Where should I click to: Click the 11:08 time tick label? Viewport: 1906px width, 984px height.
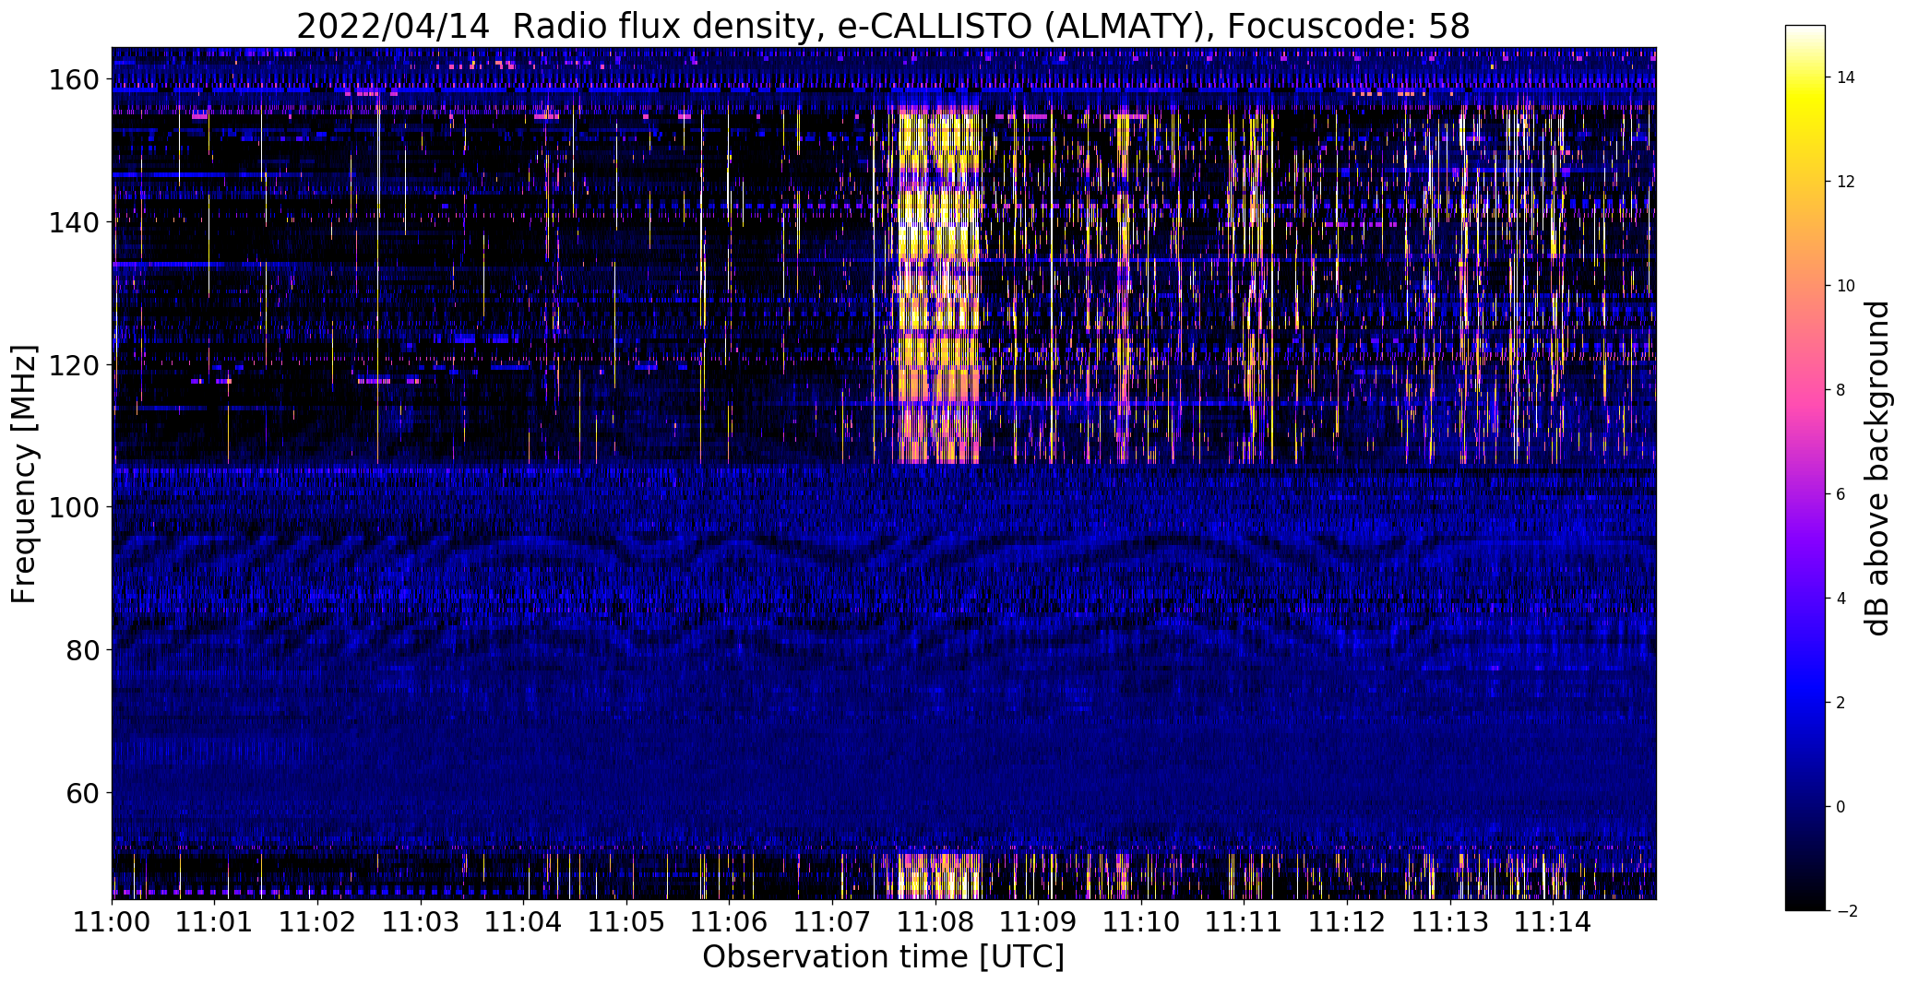click(x=935, y=921)
